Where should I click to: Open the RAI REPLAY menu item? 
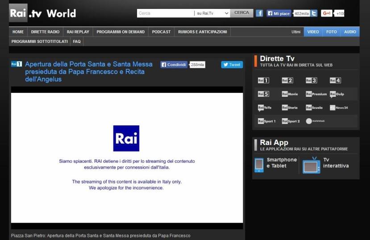coord(78,32)
